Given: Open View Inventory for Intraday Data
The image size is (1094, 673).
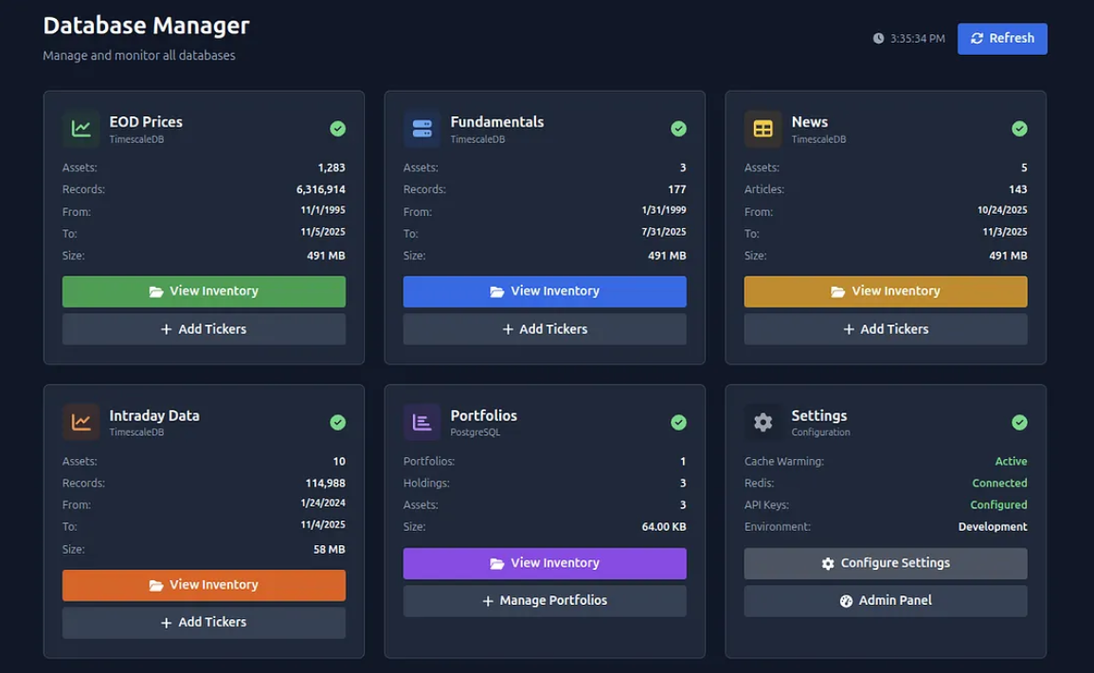Looking at the screenshot, I should click(x=204, y=584).
